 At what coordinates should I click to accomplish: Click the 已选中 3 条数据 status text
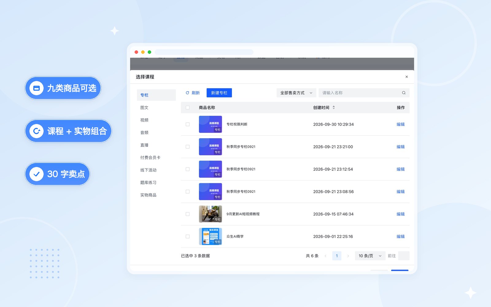click(x=195, y=256)
